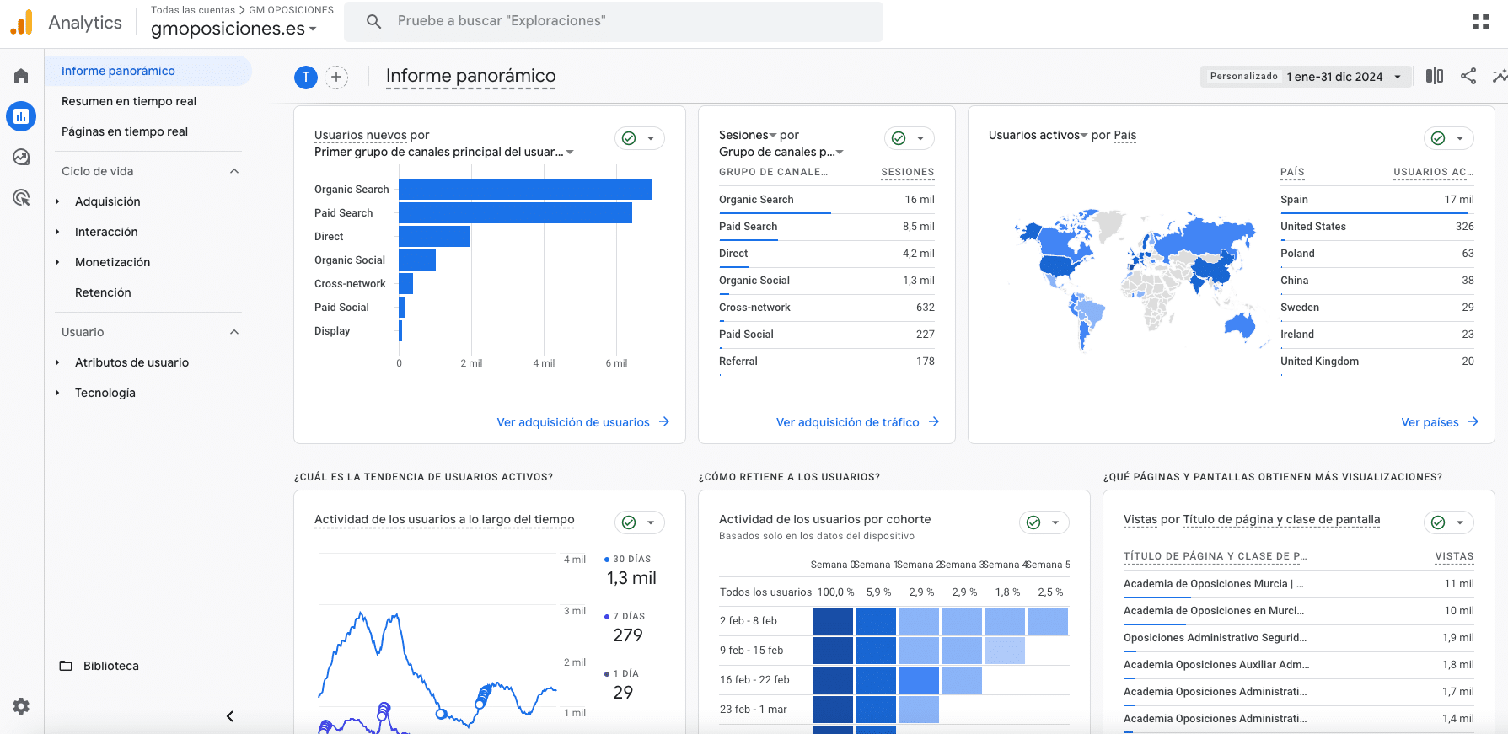Select the Reports icon in left rail
Image resolution: width=1508 pixels, height=734 pixels.
point(21,116)
